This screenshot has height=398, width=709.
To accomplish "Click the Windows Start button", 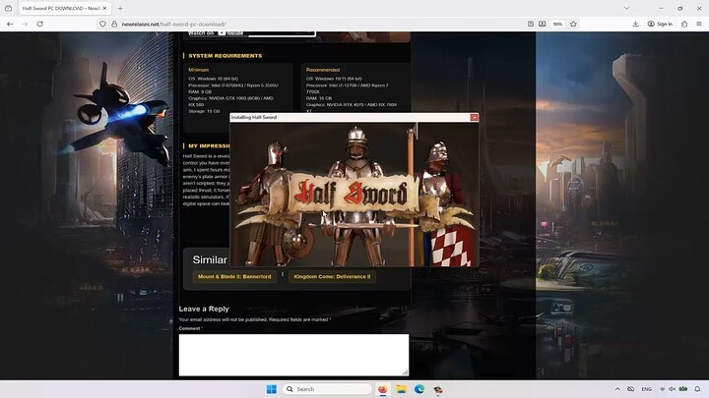I will coord(271,389).
